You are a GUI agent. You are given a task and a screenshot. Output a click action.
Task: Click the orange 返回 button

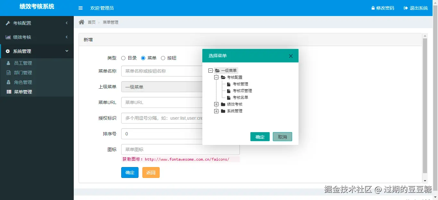point(151,172)
